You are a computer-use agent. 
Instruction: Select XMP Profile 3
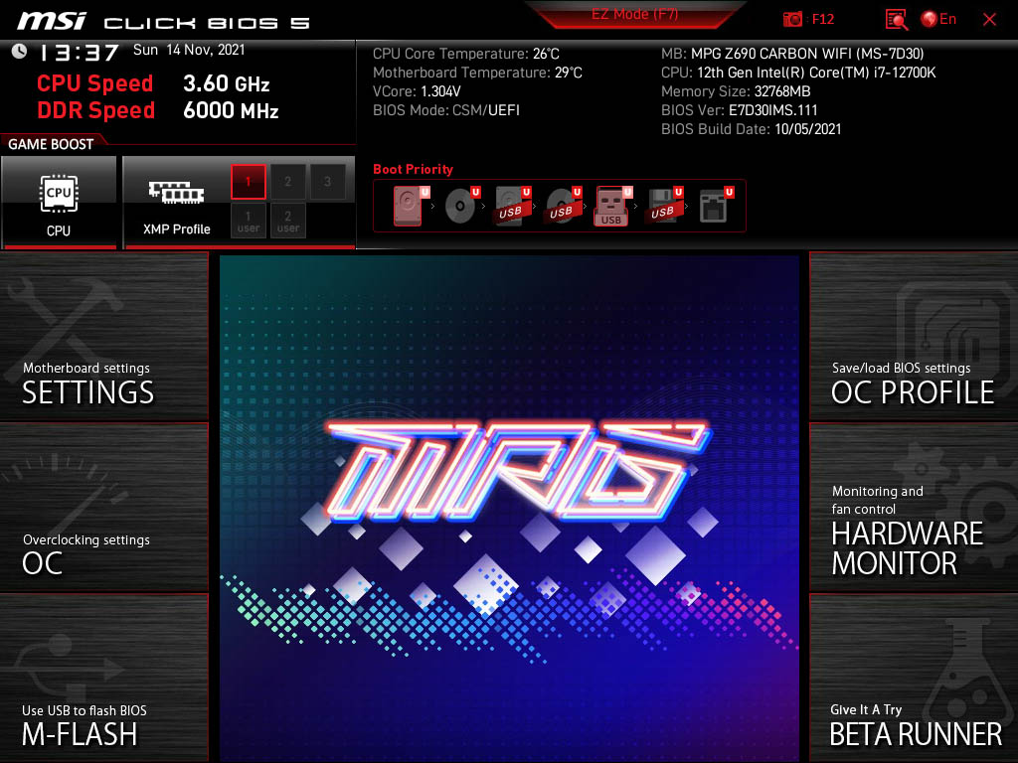tap(327, 182)
